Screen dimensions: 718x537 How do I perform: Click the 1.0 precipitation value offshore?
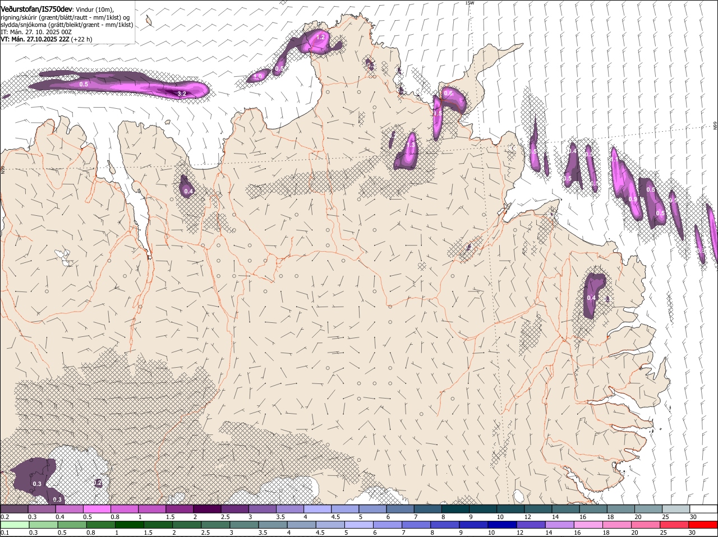pos(258,76)
